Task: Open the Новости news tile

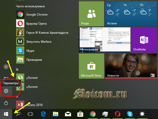Action: pos(131,66)
